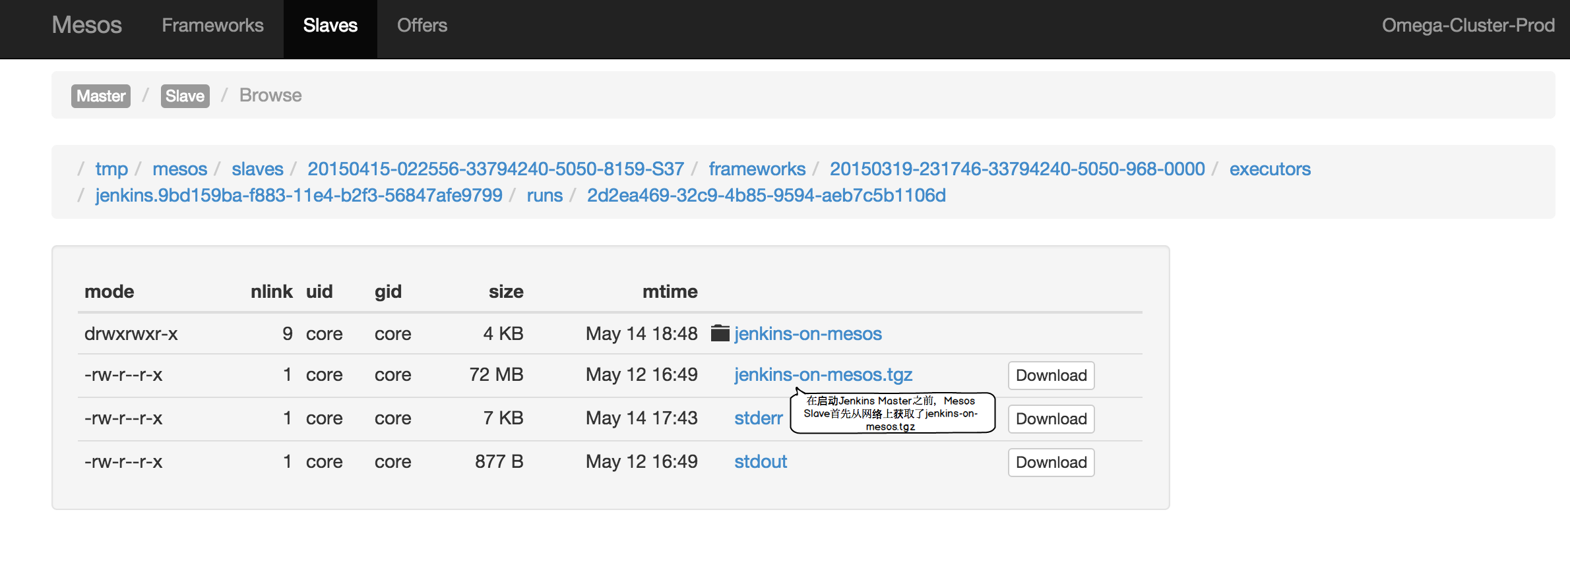Open slave ID 20150415-022556 path link
The height and width of the screenshot is (568, 1570).
coord(495,169)
